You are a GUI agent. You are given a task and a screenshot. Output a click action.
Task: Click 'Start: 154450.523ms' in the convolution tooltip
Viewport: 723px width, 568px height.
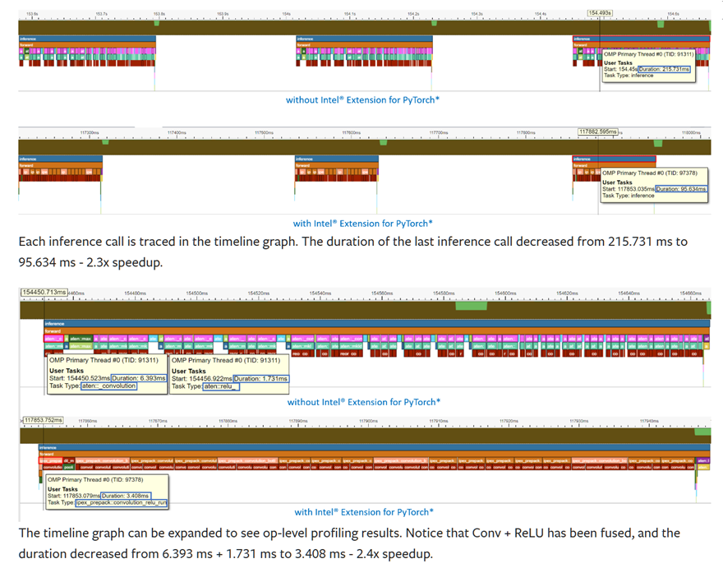click(80, 378)
